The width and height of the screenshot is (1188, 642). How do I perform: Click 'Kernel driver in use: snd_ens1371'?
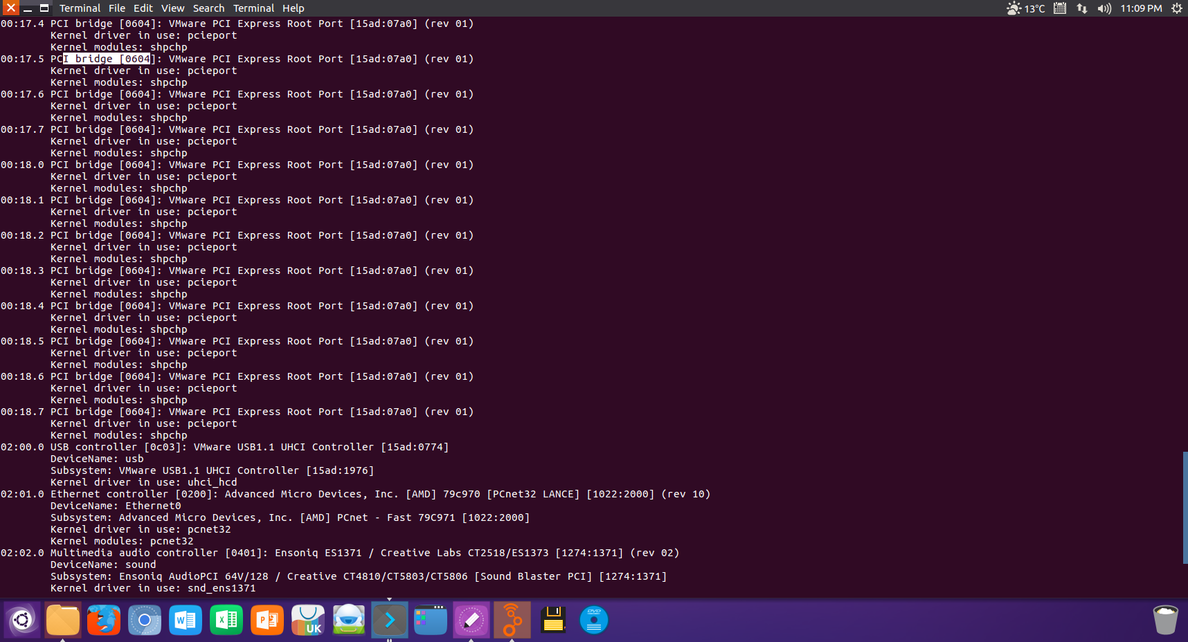point(153,588)
